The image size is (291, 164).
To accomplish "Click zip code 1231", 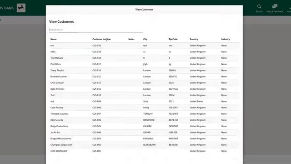I will [171, 101].
